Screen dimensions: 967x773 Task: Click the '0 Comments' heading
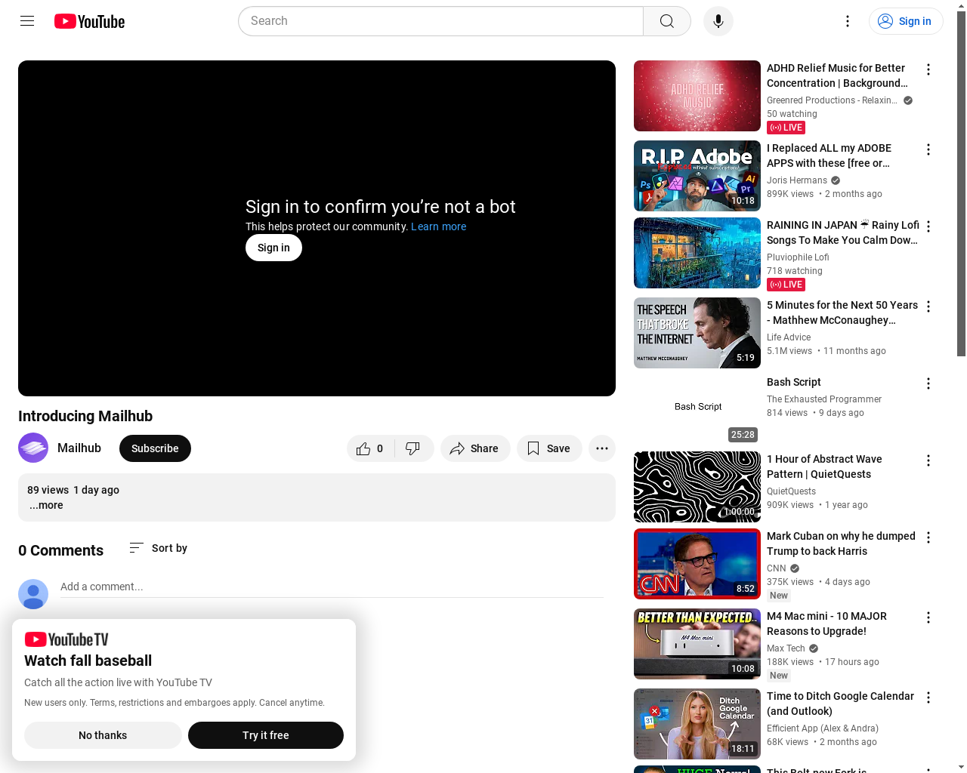click(60, 550)
